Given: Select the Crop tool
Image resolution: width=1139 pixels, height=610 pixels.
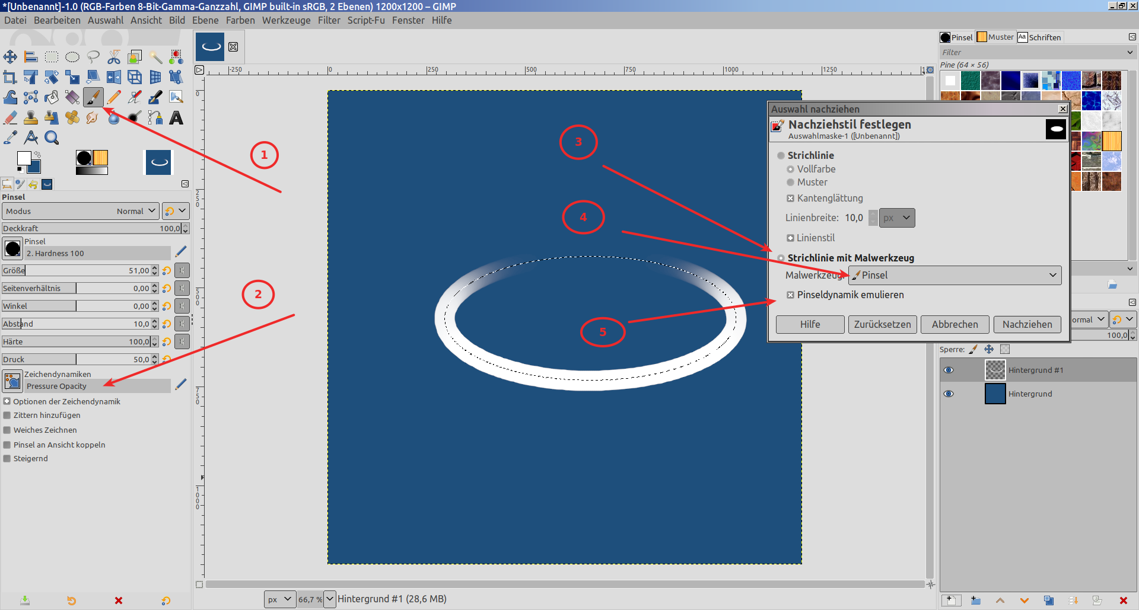Looking at the screenshot, I should pos(10,77).
